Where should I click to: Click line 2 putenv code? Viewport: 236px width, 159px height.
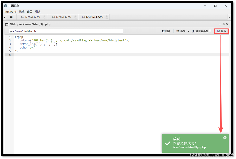tap(75, 40)
